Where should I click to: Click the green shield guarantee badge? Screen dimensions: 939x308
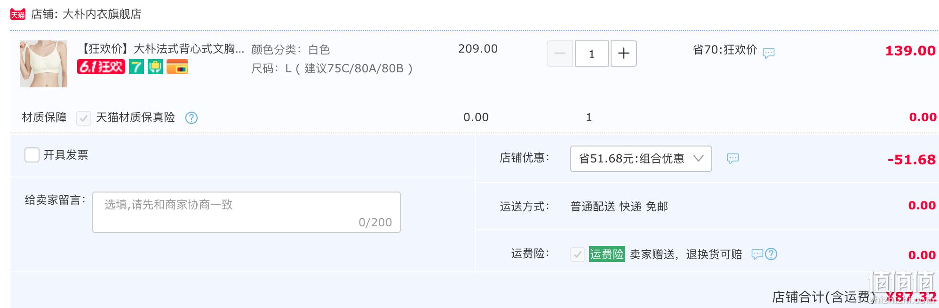[x=155, y=67]
